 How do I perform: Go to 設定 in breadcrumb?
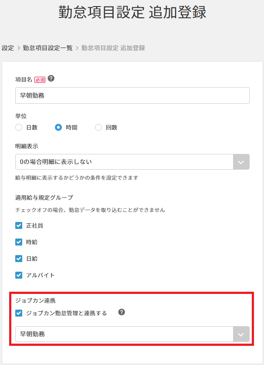pos(8,48)
